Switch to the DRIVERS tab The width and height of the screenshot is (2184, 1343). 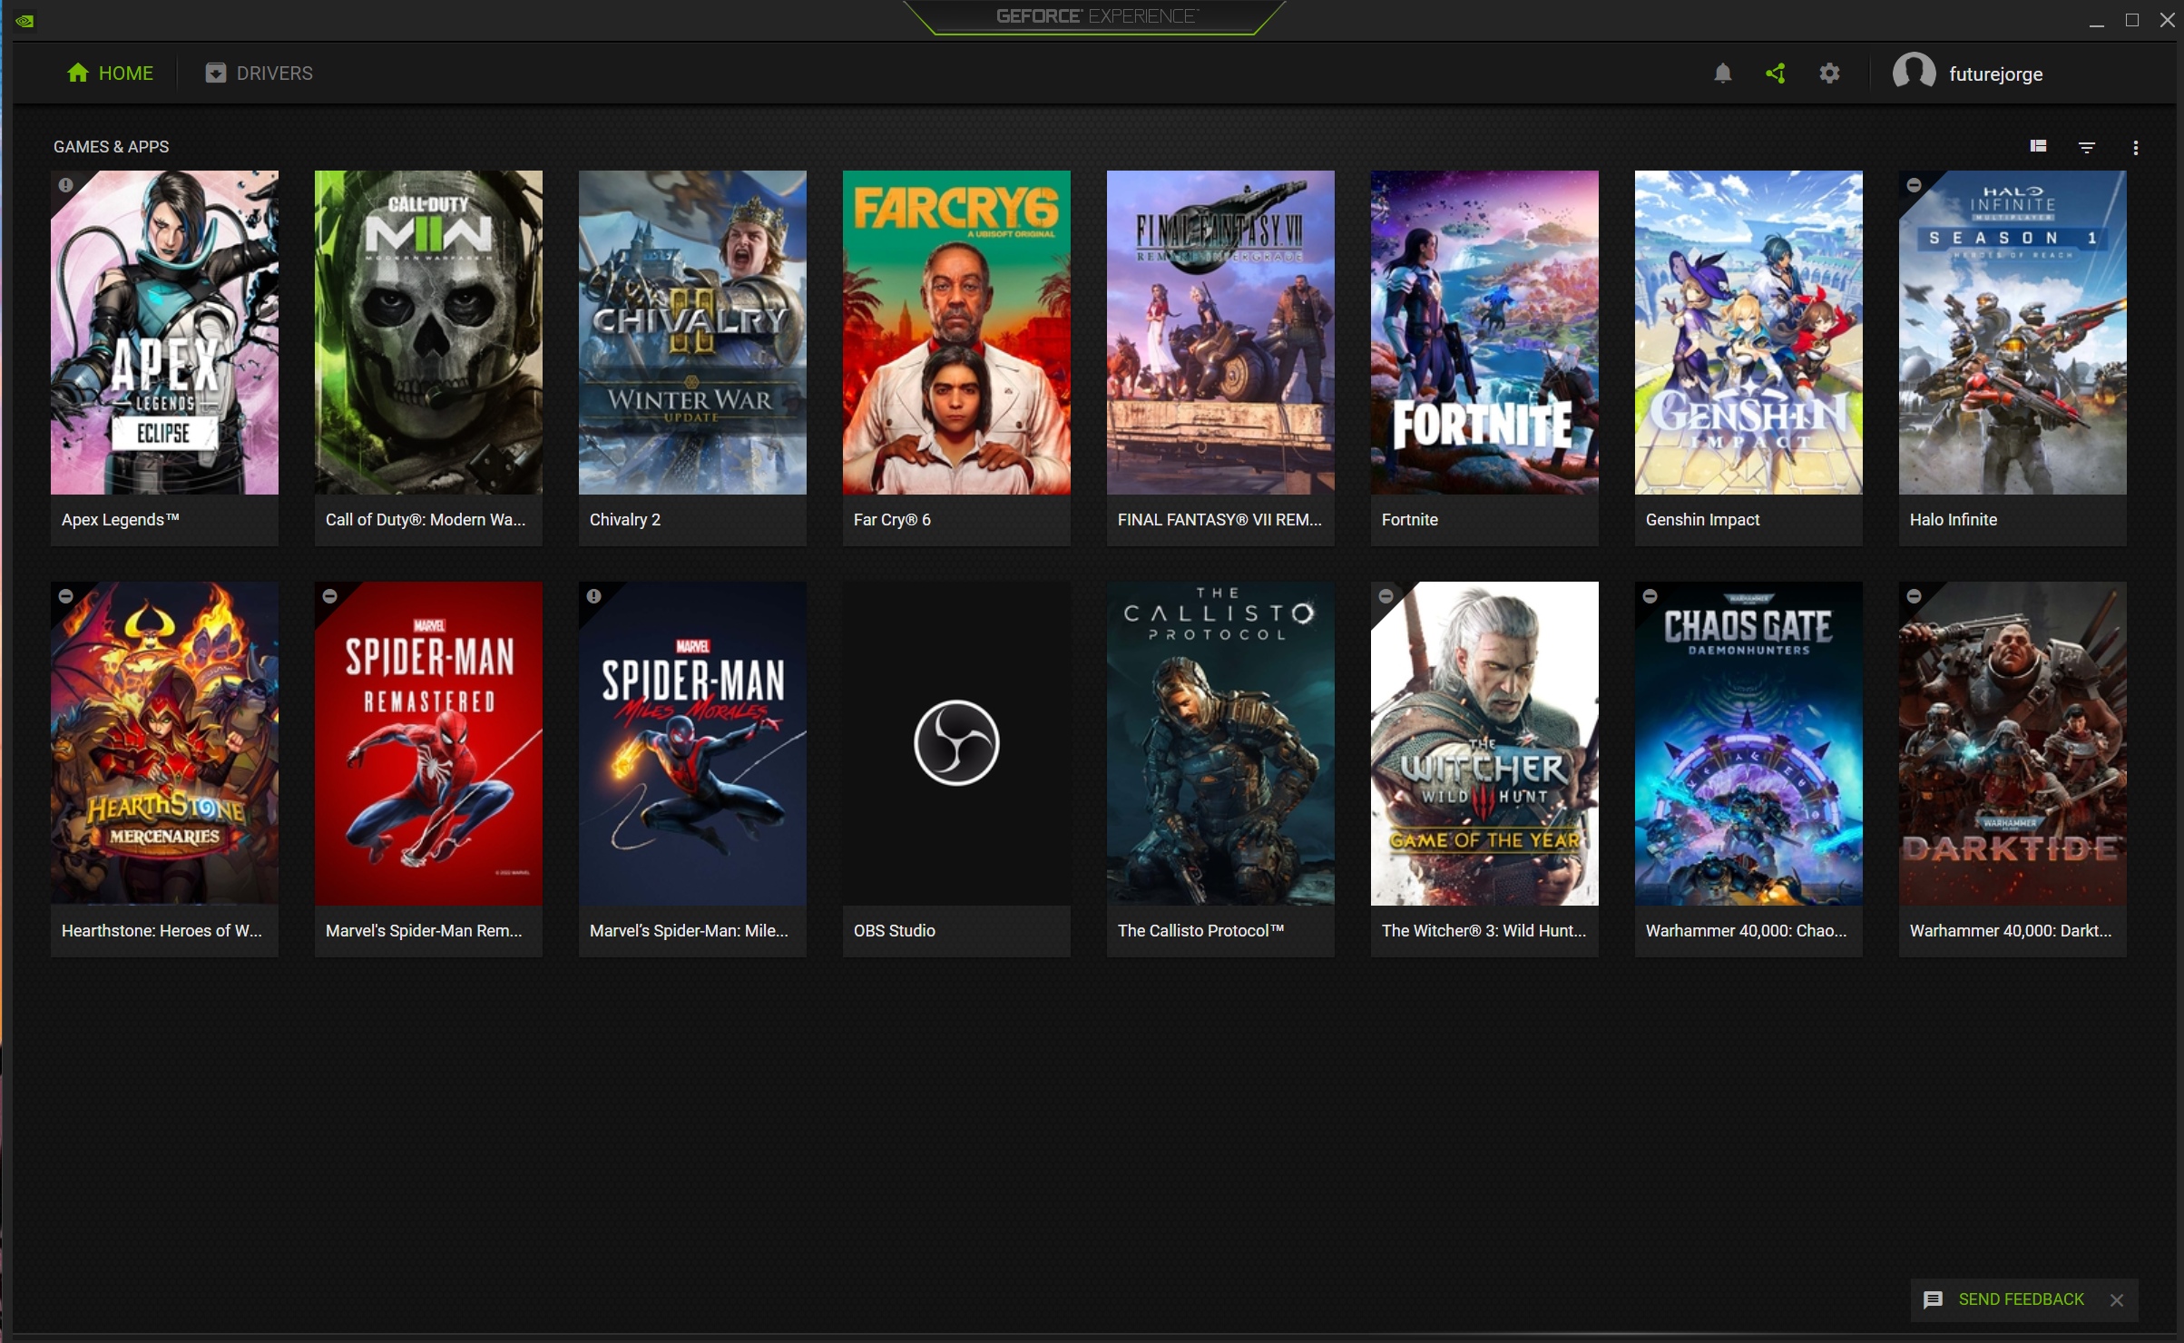[x=259, y=73]
